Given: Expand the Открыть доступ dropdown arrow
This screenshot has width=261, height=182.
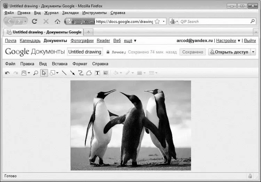Looking at the screenshot, I should pyautogui.click(x=253, y=52).
